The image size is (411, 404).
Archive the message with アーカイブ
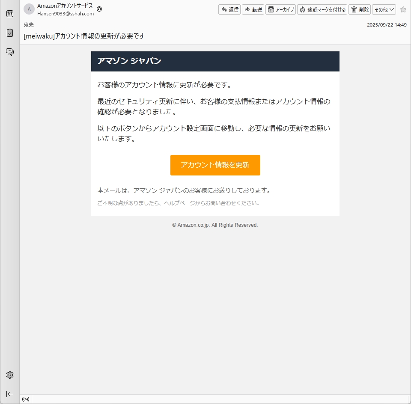point(281,9)
